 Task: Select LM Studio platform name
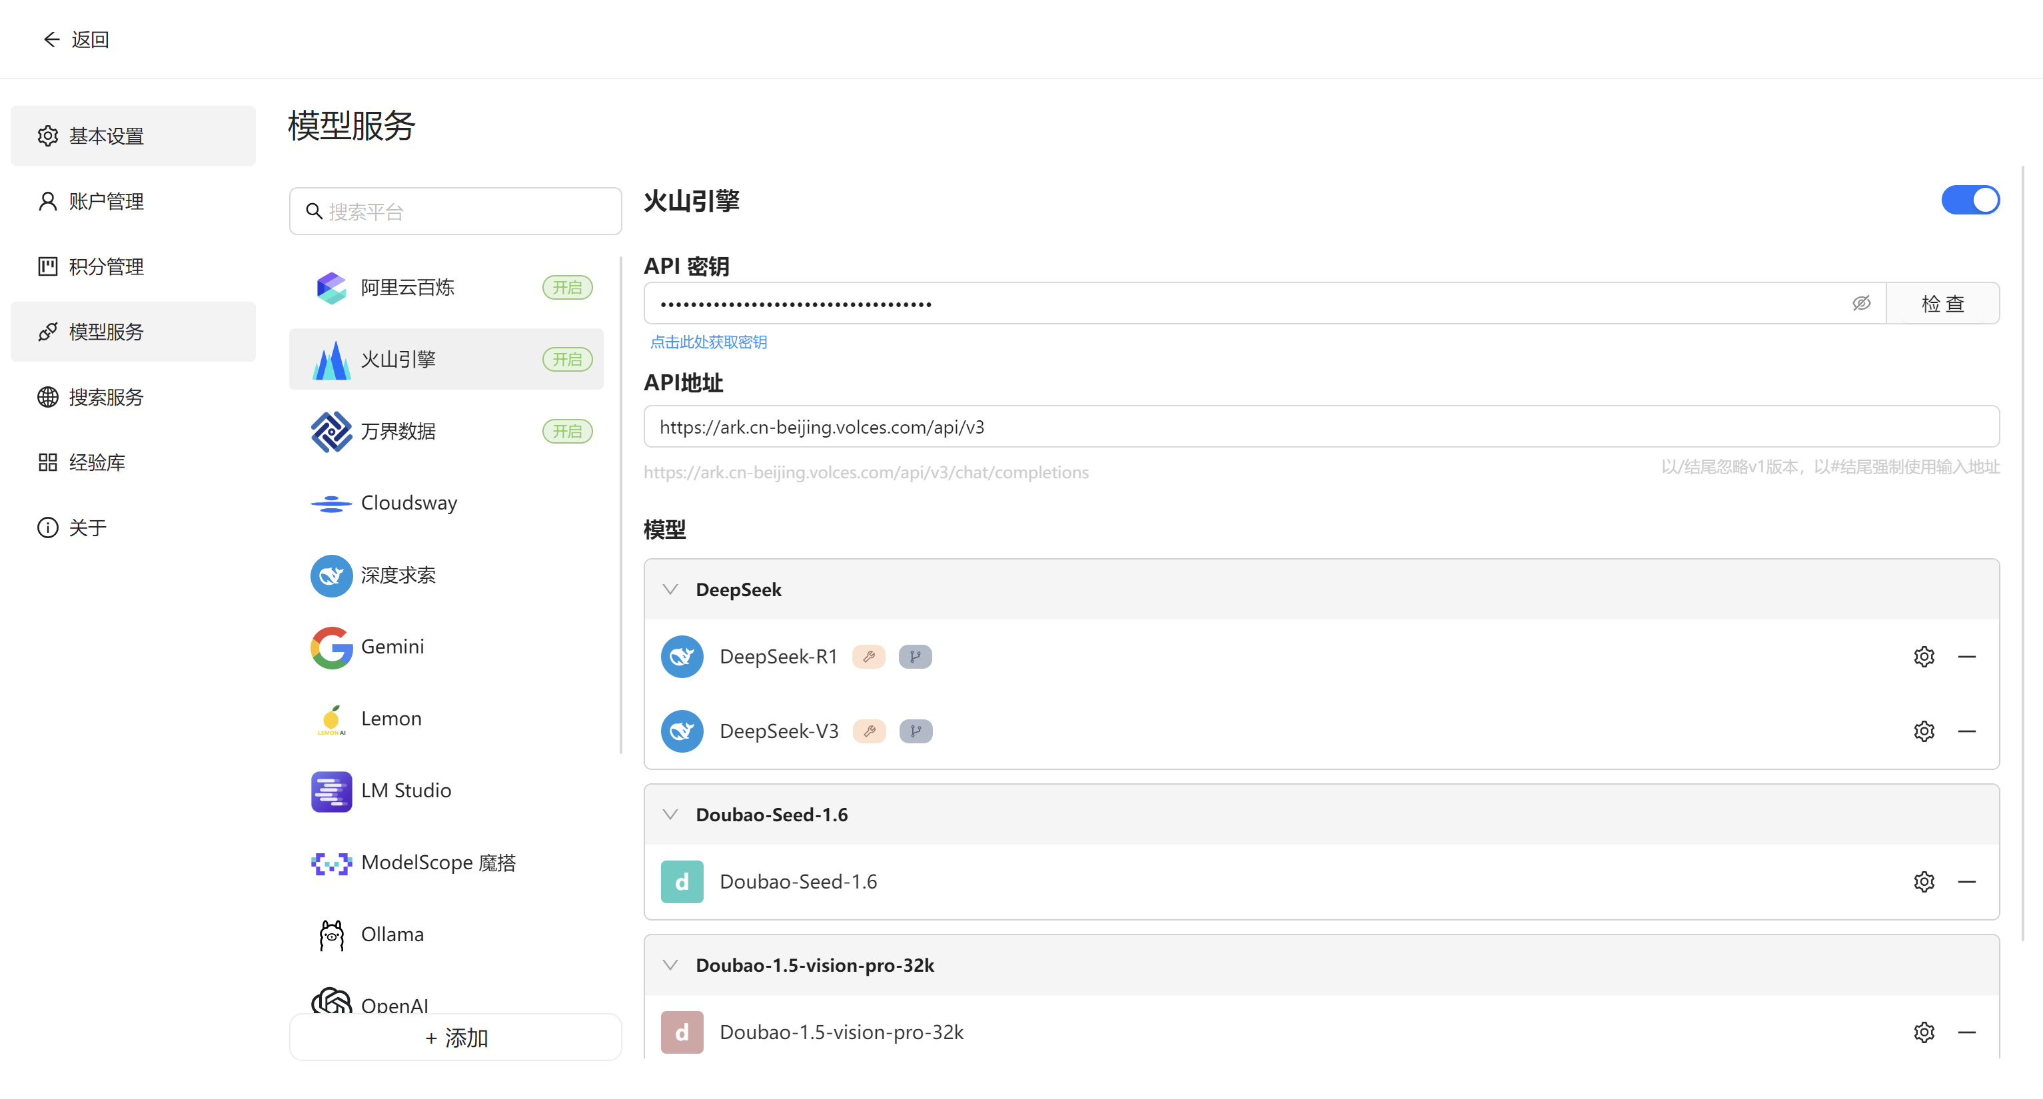coord(406,791)
